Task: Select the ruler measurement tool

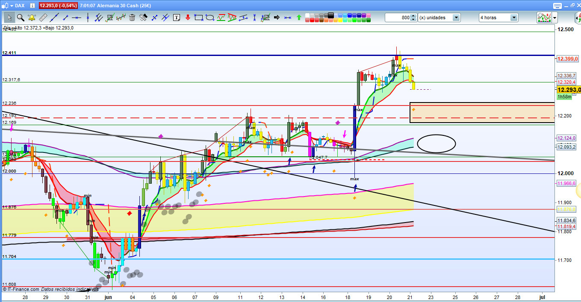Action: tap(43, 18)
